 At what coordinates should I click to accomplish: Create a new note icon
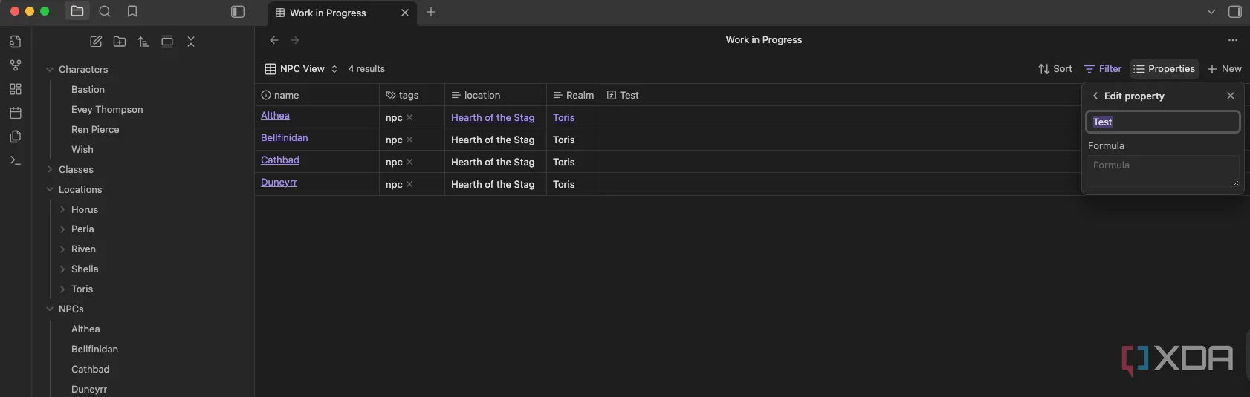[96, 42]
